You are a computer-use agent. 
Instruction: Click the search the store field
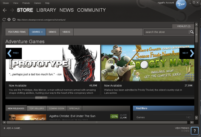point(166,32)
